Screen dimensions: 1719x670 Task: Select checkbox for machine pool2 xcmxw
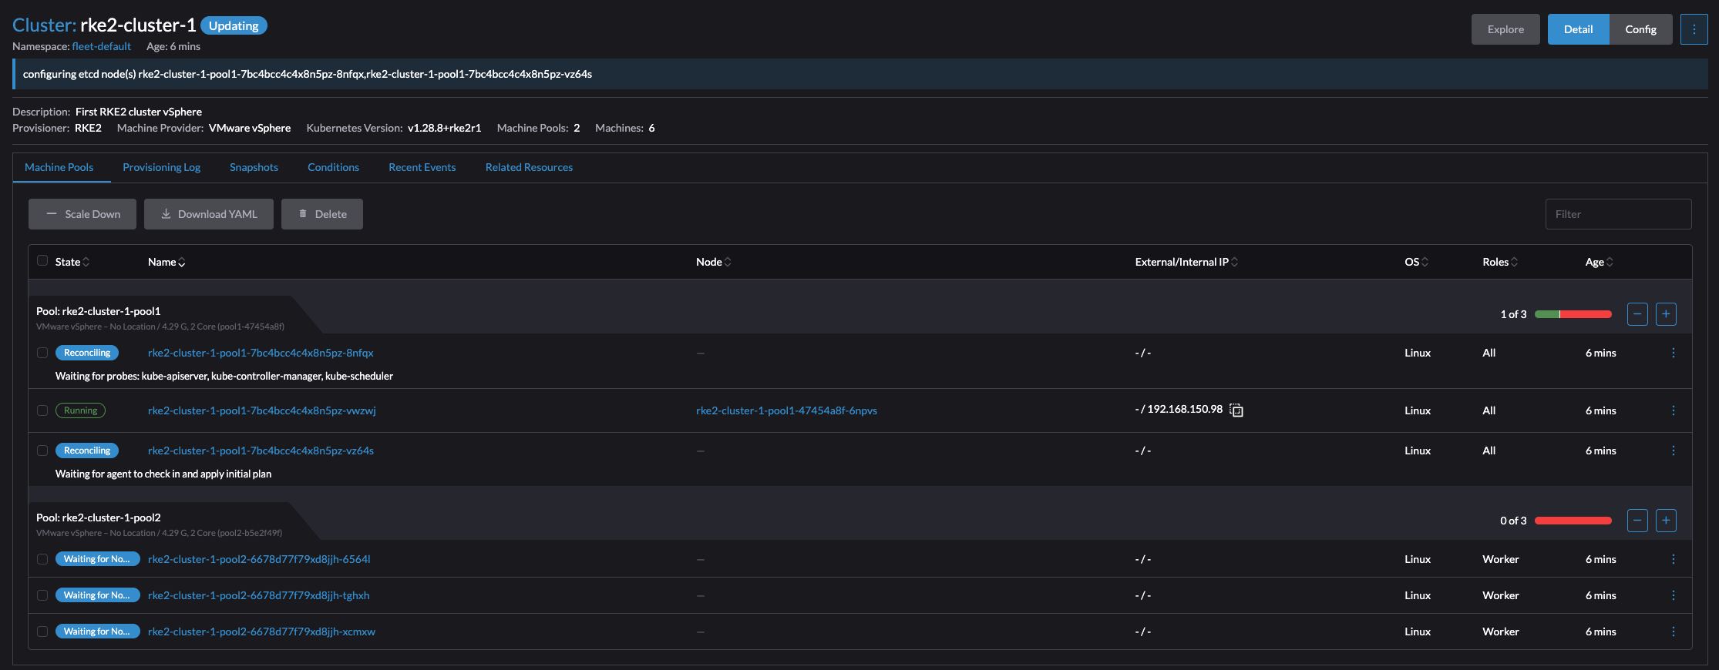[42, 631]
